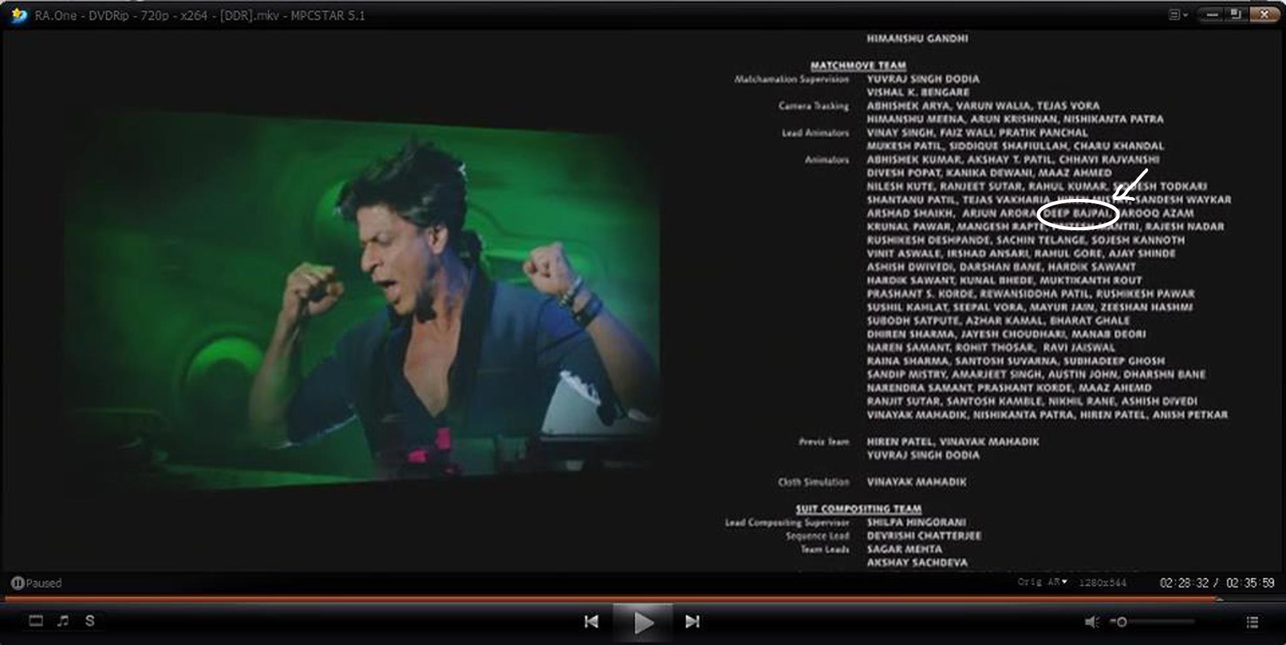1286x645 pixels.
Task: Click the HIMANSHU GANDHI credit line
Action: pos(917,38)
